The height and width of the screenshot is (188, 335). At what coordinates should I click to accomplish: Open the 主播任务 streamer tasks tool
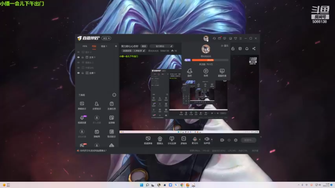111,106
